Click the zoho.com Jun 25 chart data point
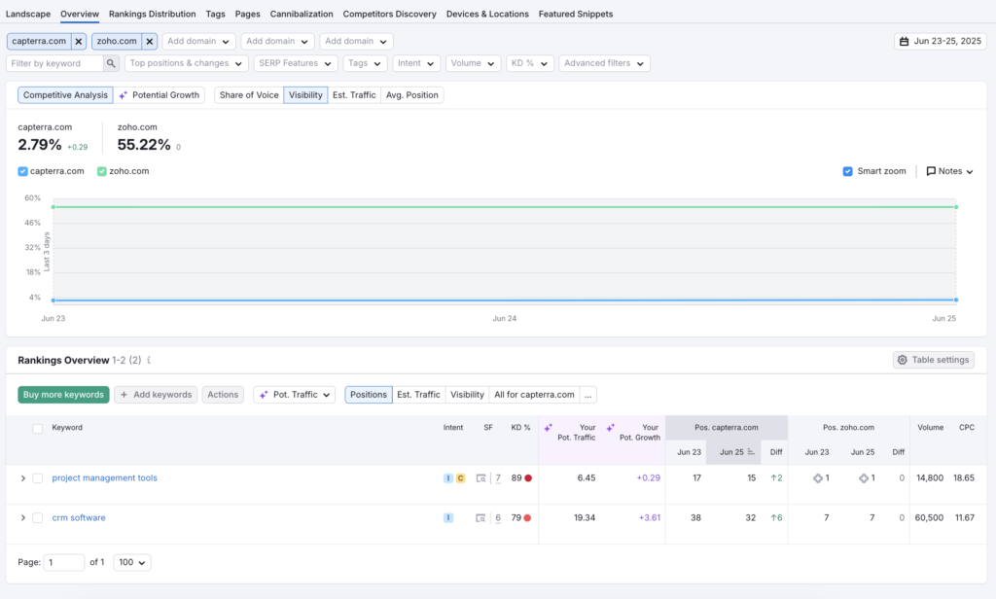The width and height of the screenshot is (996, 599). 956,207
